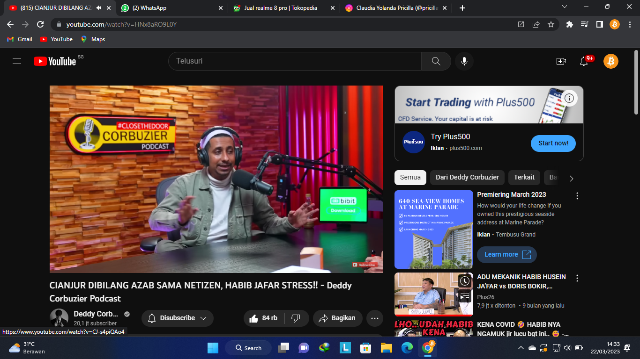Dislike the video with thumbs down

pyautogui.click(x=296, y=318)
